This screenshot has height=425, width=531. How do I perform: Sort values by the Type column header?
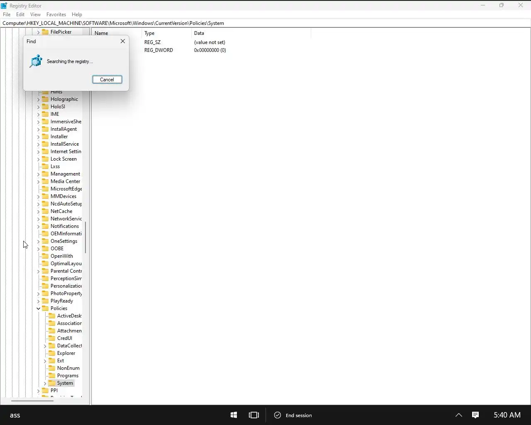click(166, 33)
